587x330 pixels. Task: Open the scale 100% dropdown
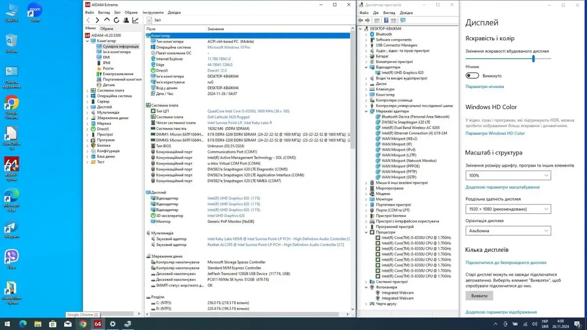pos(508,176)
